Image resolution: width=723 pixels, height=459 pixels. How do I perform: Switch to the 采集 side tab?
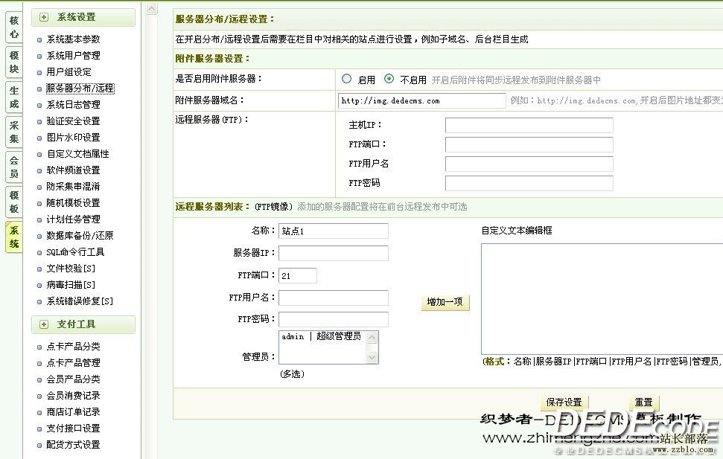click(14, 132)
